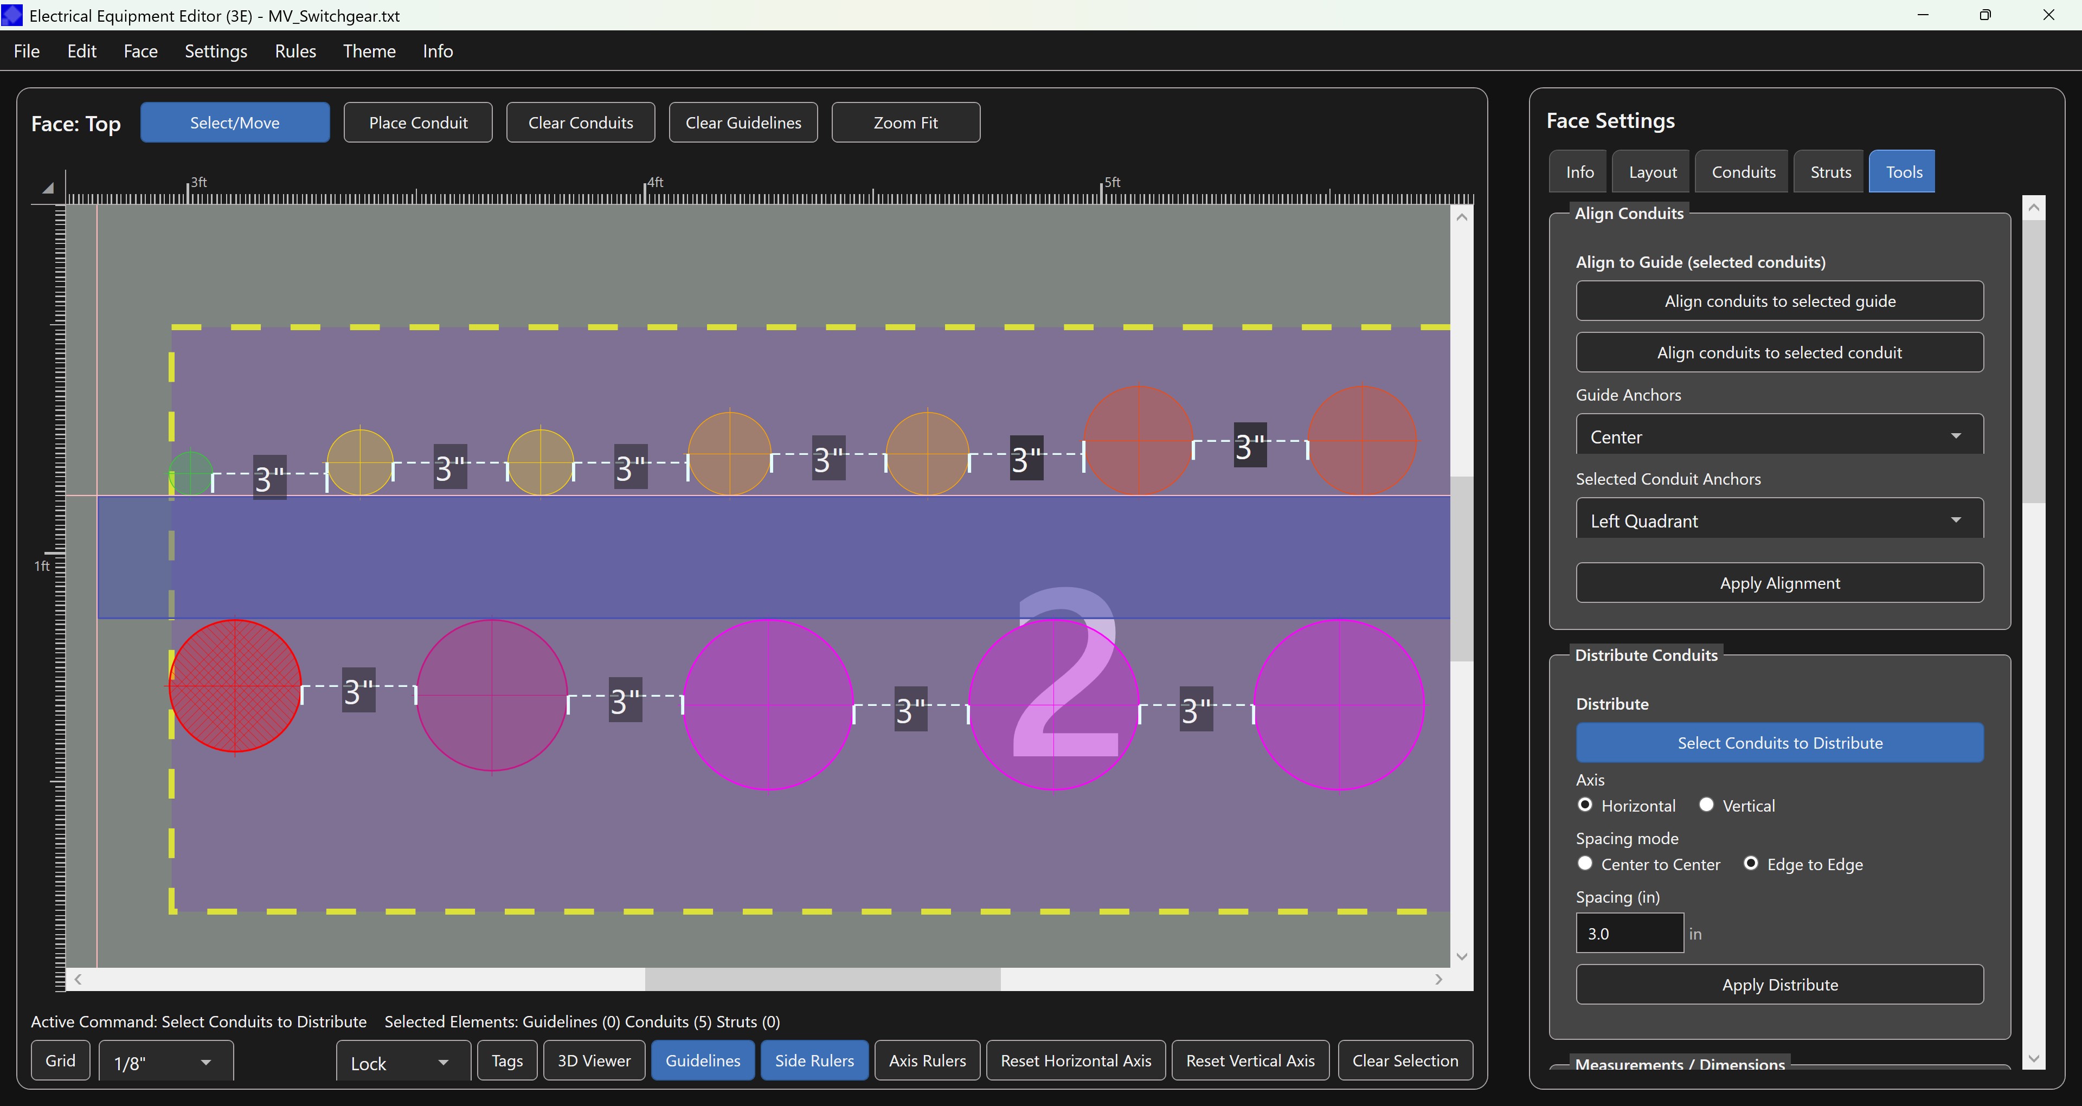
Task: Click canvas horizontal scrollbar right arrow
Action: click(1438, 979)
